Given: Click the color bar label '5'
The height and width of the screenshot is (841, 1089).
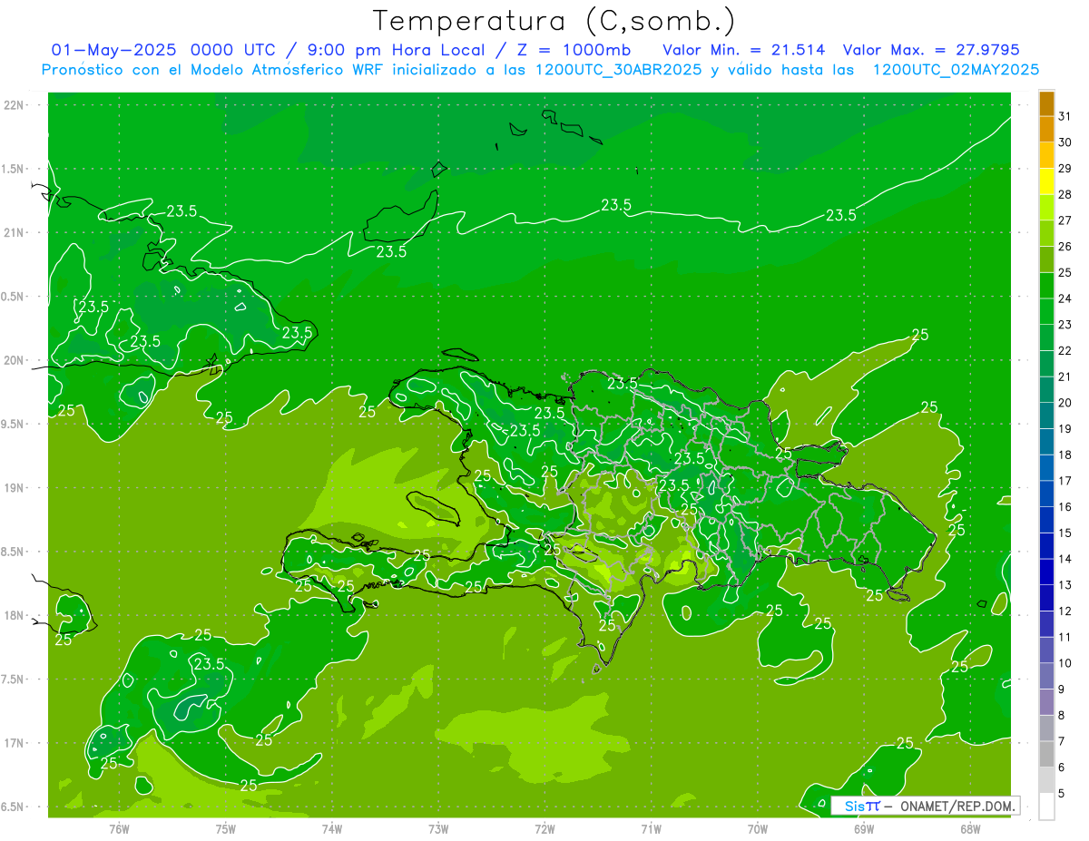Looking at the screenshot, I should tap(1062, 793).
